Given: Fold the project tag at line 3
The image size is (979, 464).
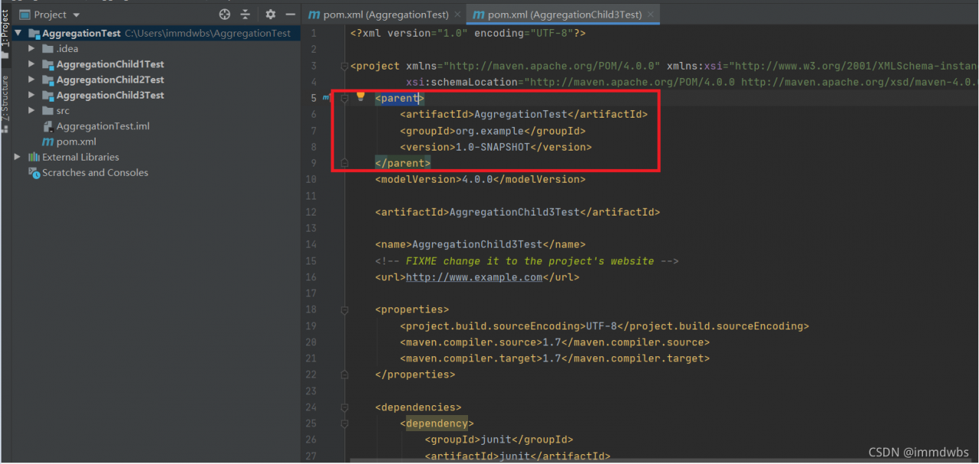Looking at the screenshot, I should 344,67.
